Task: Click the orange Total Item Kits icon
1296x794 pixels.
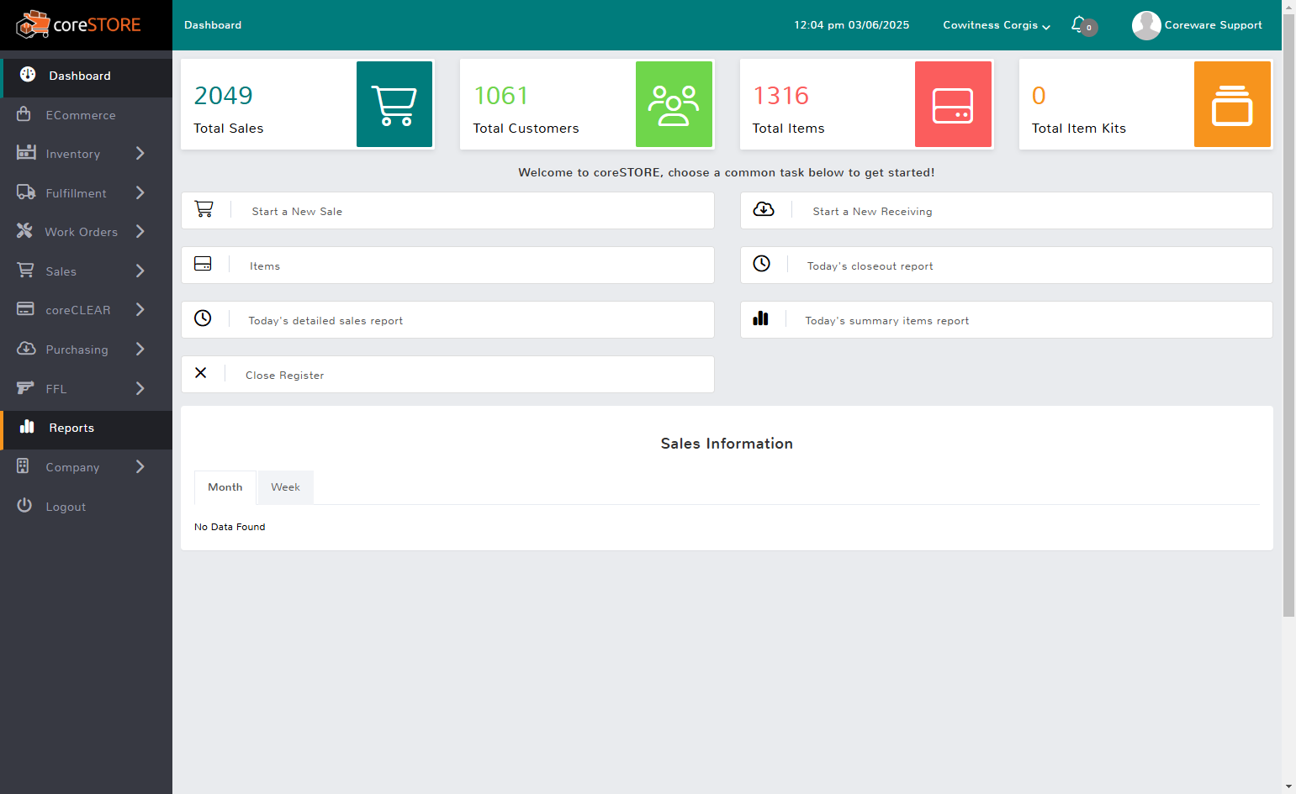Action: [1232, 104]
